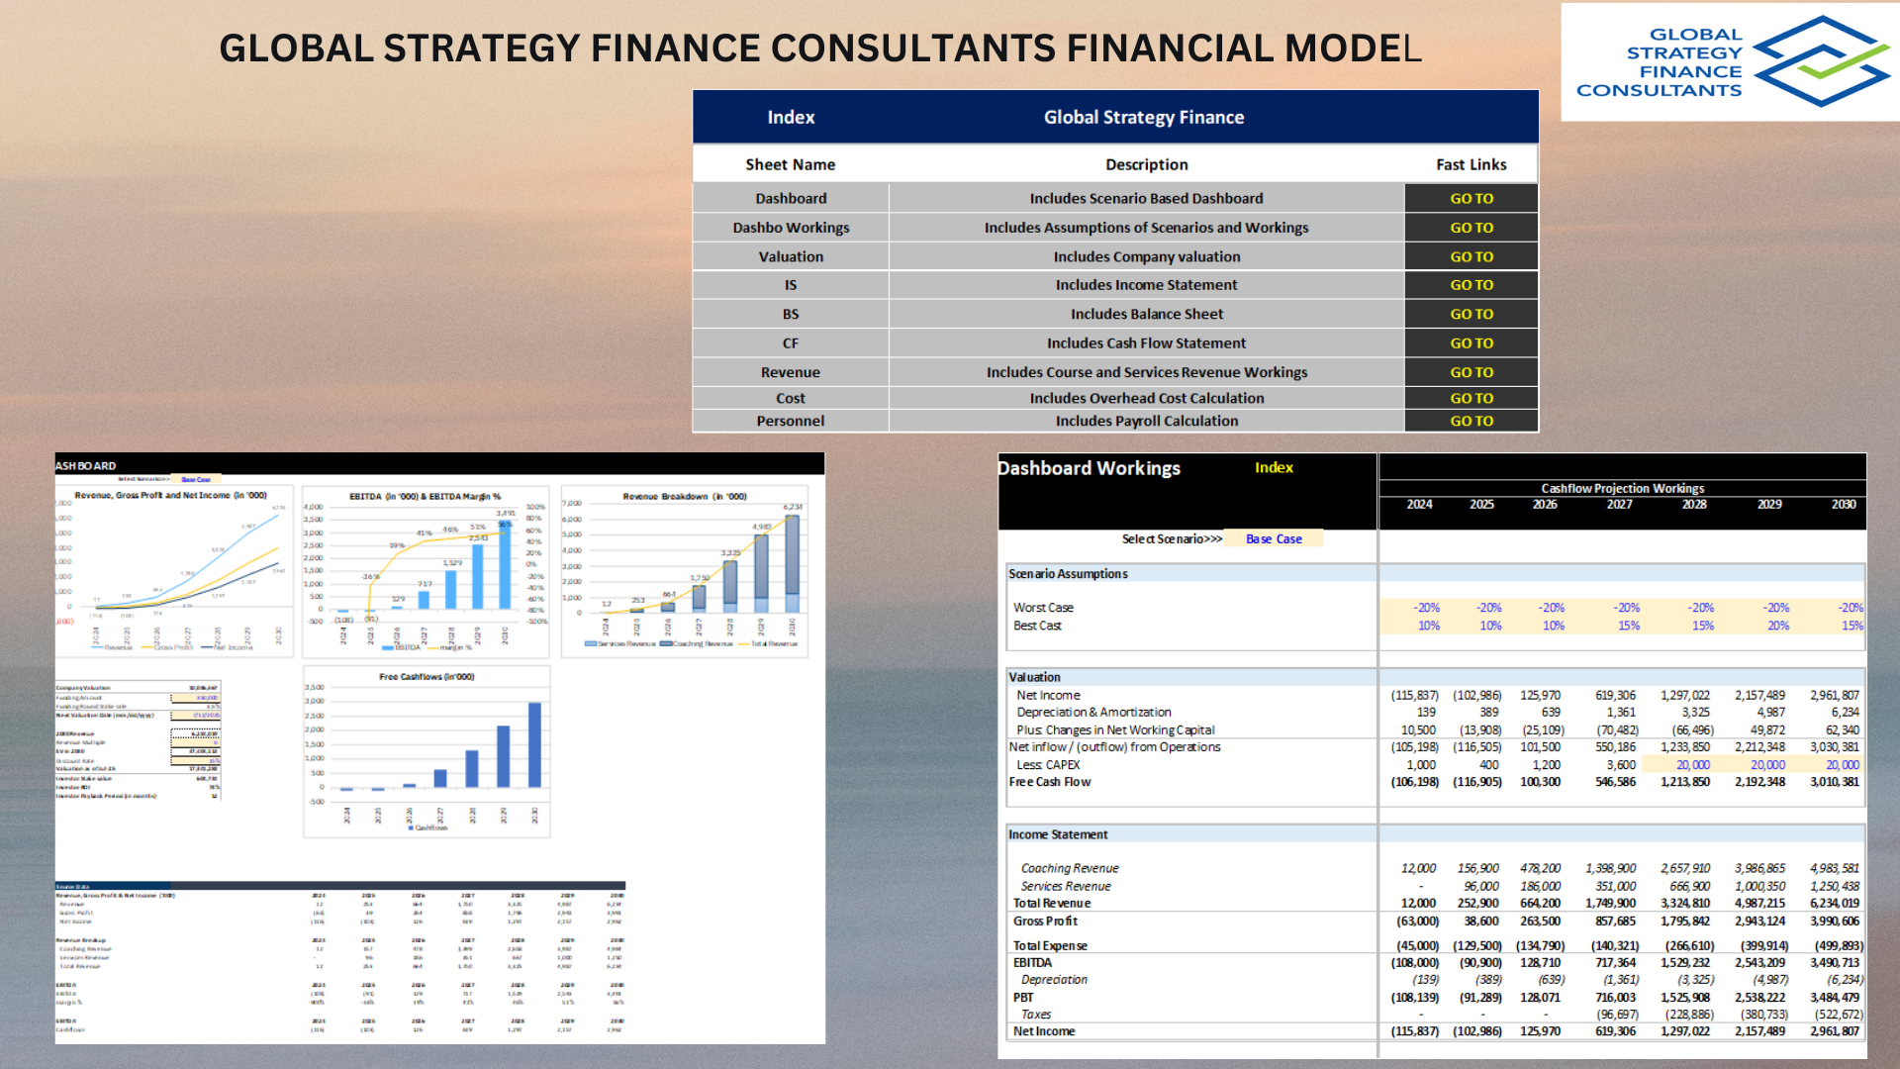This screenshot has height=1069, width=1900.
Task: Click 'Dashboard Workings' title
Action: [x=1090, y=468]
